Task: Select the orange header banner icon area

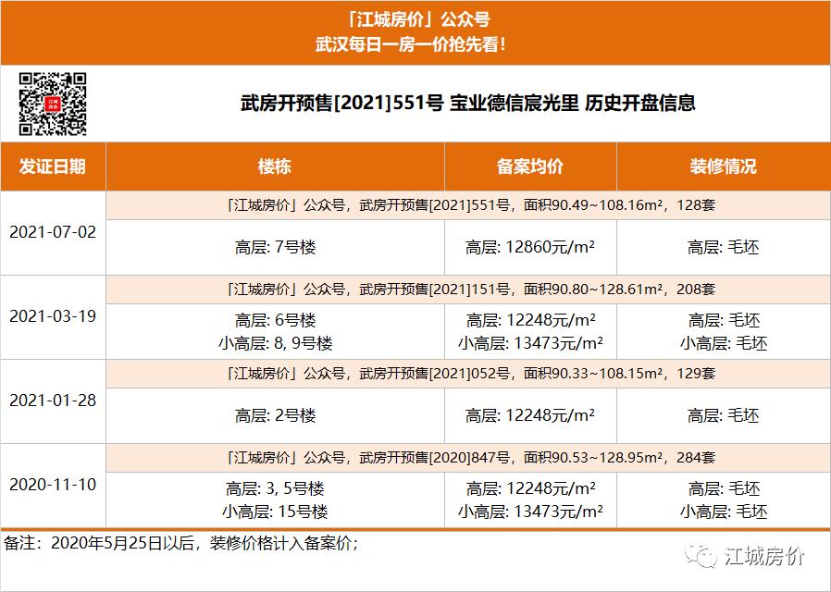Action: [x=415, y=32]
